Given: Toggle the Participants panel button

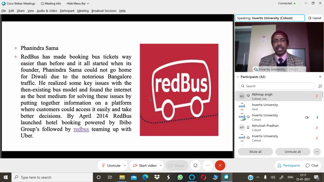Looking at the screenshot, I should [x=289, y=165].
